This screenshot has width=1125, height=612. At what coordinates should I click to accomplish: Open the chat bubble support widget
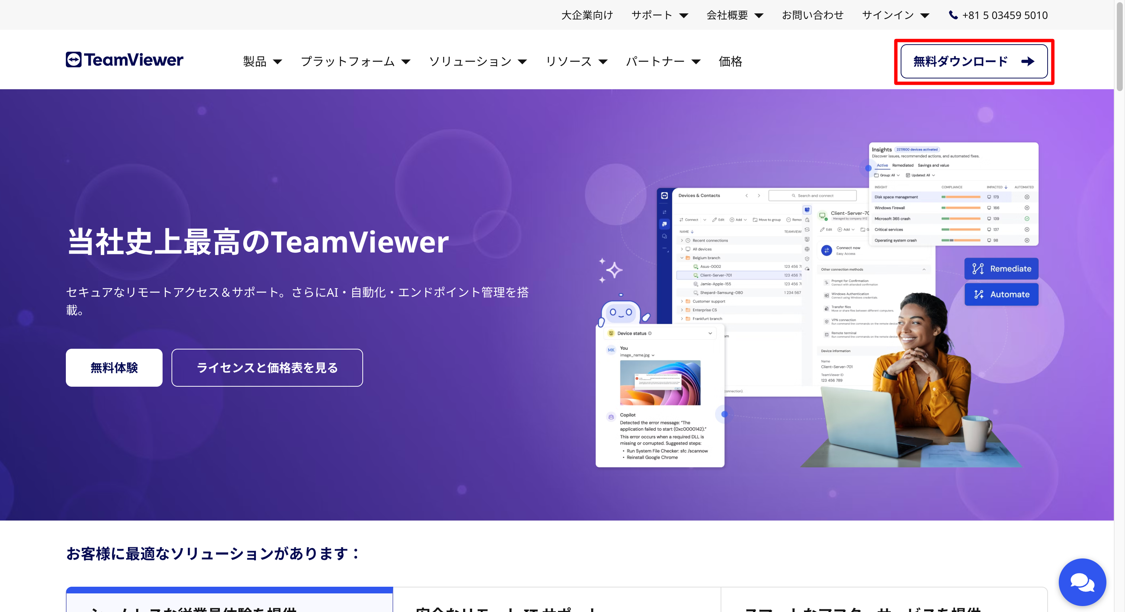(1082, 582)
